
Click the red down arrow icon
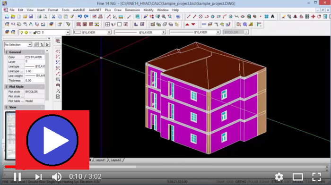coord(193,25)
